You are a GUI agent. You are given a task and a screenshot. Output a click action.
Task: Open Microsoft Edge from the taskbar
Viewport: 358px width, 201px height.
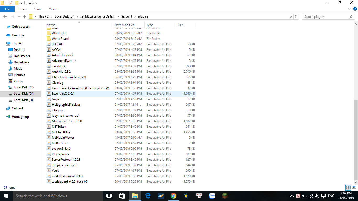click(148, 196)
